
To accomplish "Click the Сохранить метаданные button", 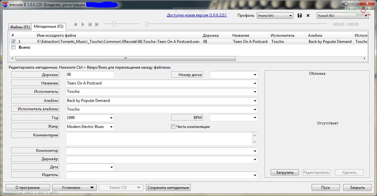I will click(168, 188).
